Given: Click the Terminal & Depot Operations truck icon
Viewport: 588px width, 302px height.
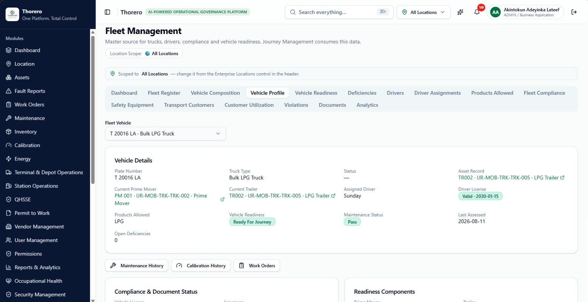Looking at the screenshot, I should 9,173.
